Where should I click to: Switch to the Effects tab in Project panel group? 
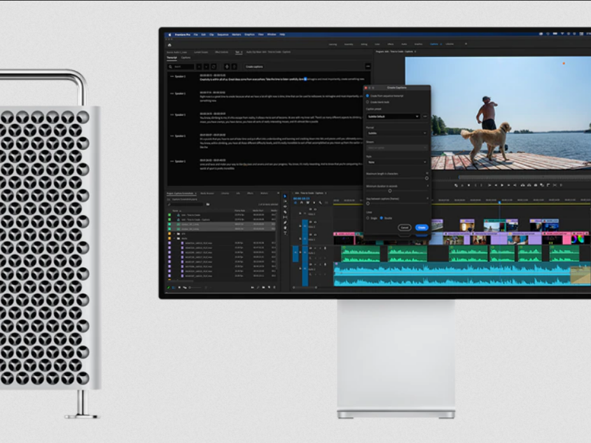250,193
